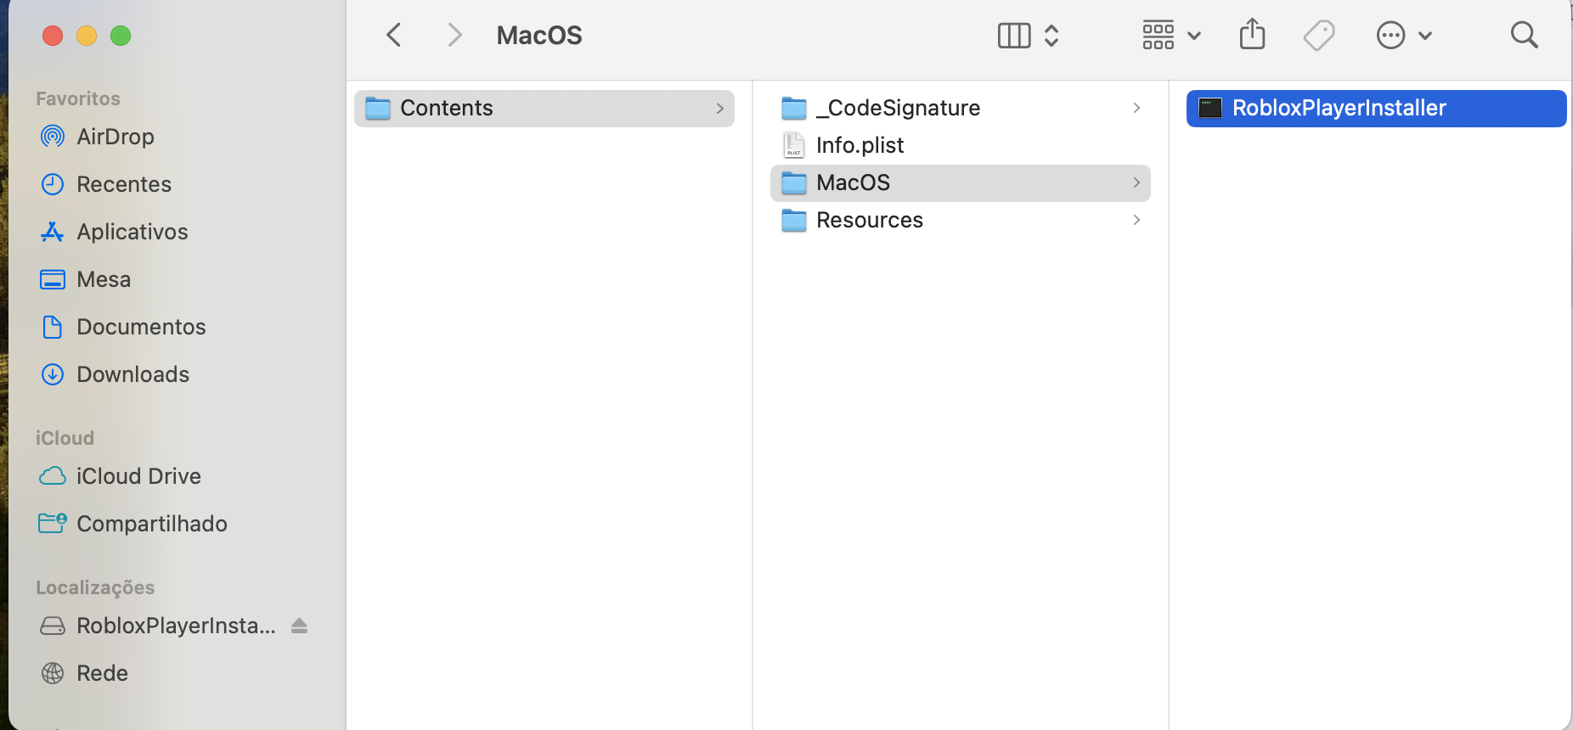Expand the Resources folder chevron
The image size is (1573, 730).
coord(1136,220)
